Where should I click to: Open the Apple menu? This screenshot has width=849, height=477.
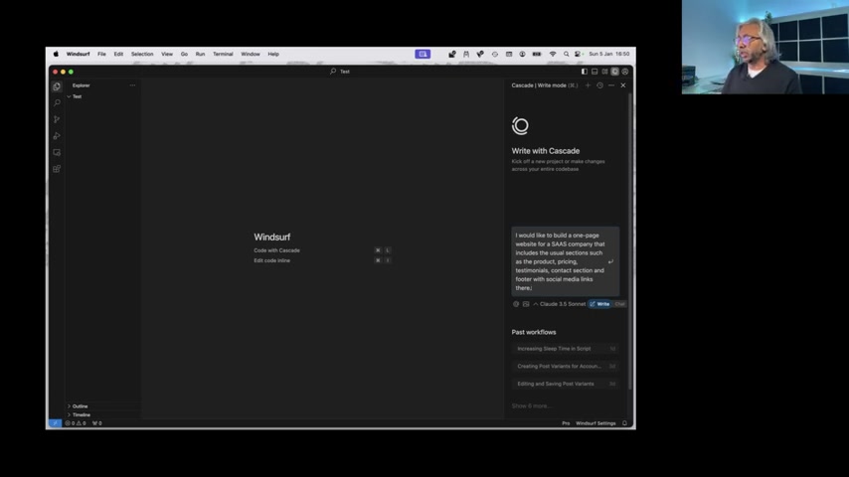pos(56,54)
